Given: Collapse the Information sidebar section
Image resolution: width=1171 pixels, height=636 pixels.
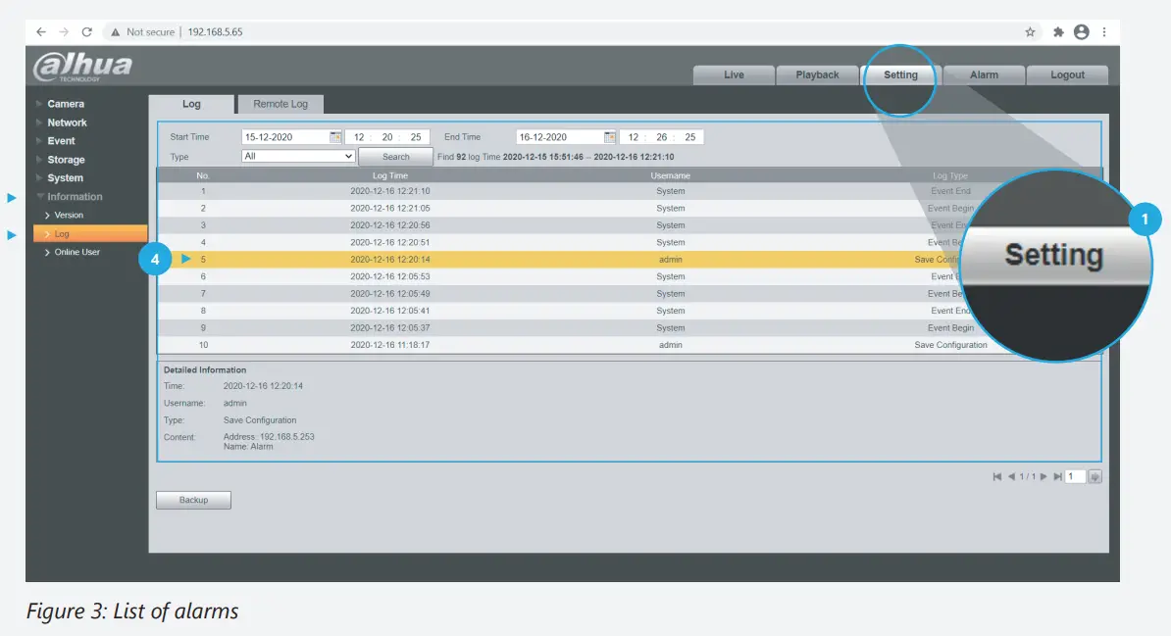Looking at the screenshot, I should pos(74,197).
